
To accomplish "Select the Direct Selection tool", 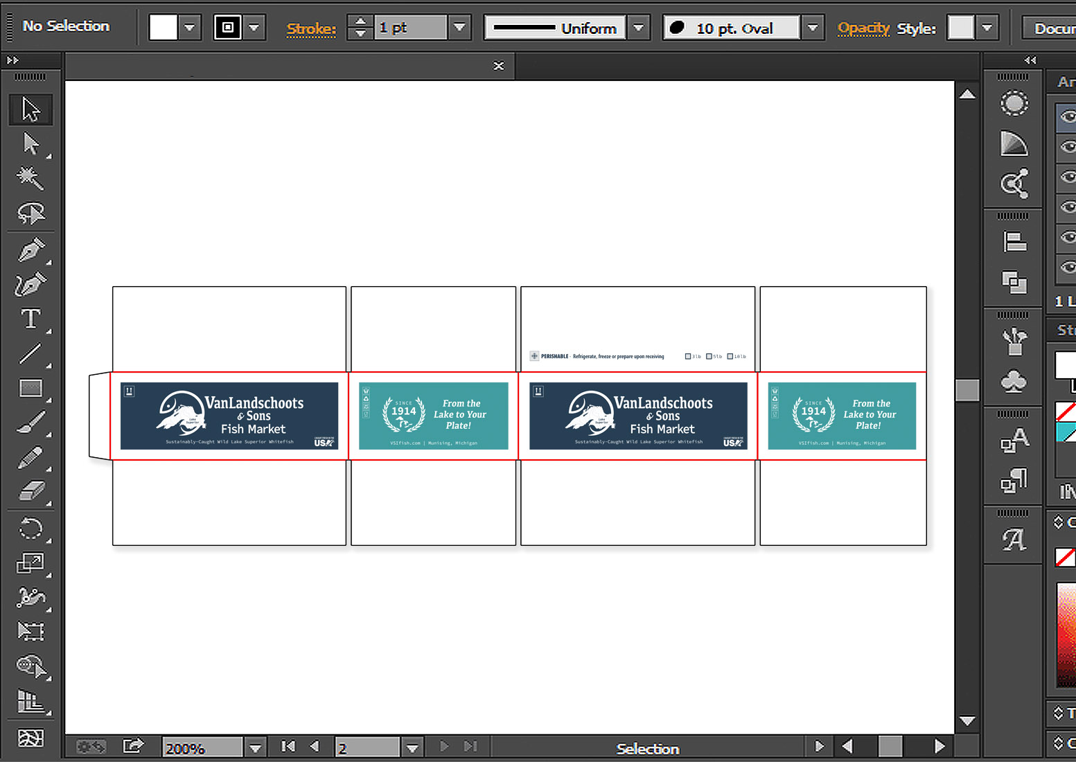I will (x=30, y=144).
